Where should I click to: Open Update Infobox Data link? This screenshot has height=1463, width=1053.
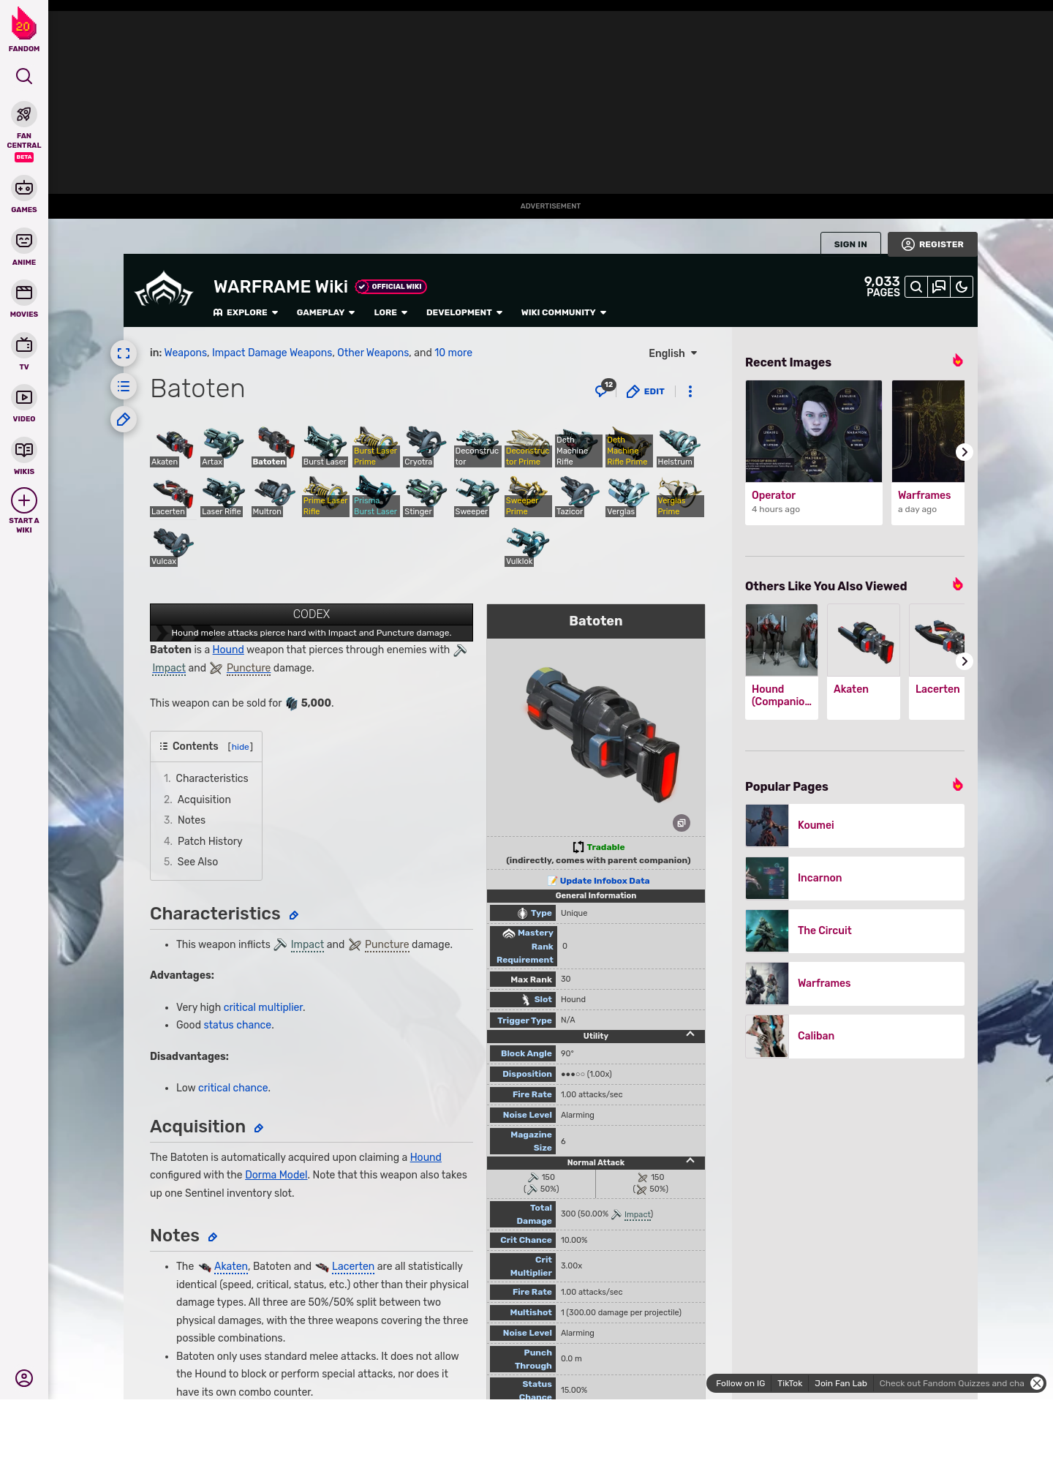pos(605,881)
